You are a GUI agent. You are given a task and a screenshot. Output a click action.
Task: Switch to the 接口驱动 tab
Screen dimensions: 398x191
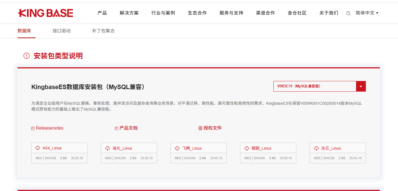(x=61, y=31)
